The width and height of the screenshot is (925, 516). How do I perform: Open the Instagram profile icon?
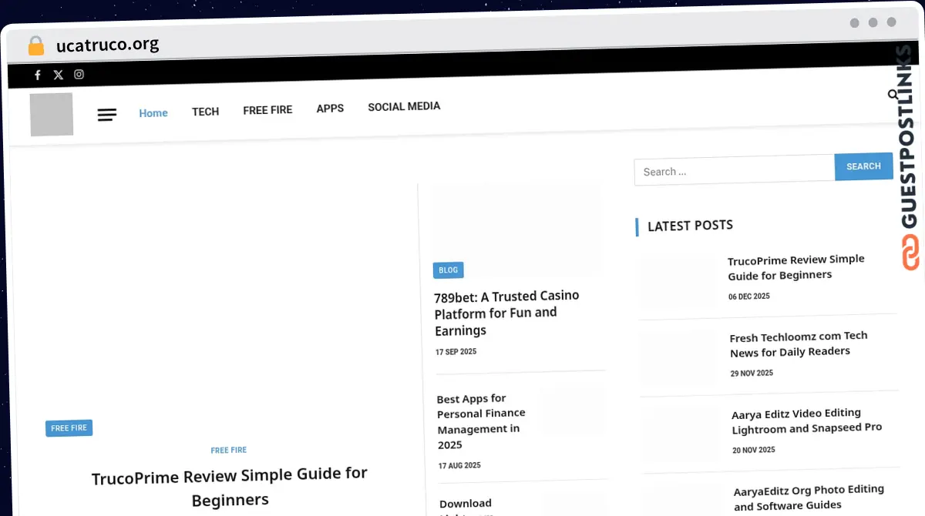pos(79,74)
